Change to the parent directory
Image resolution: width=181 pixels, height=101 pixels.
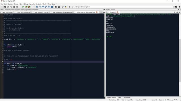[179, 7]
